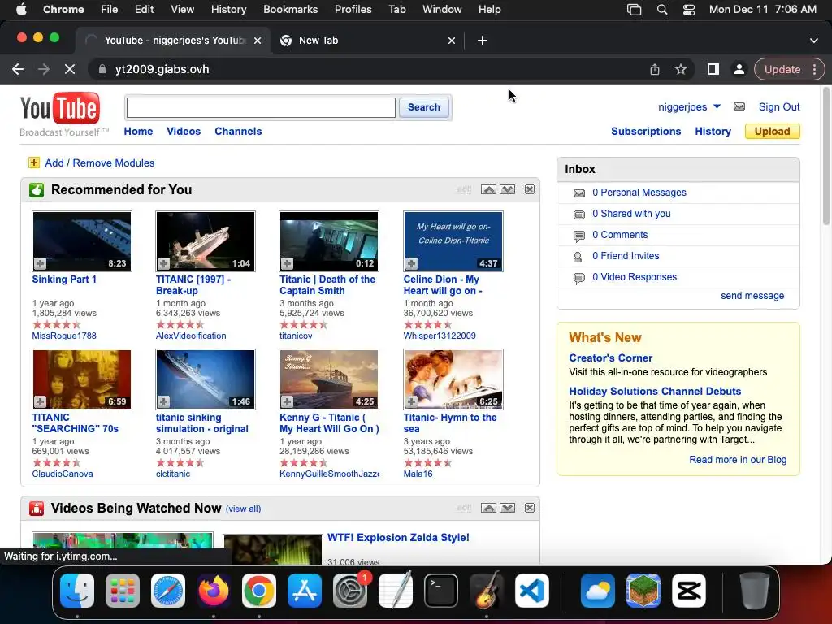
Task: Open the History menu in the menu bar
Action: 228,10
